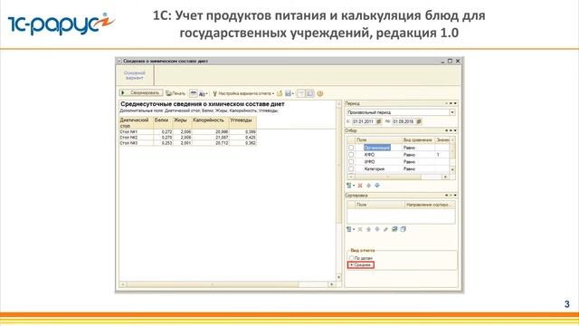This screenshot has height=326, width=579.
Task: Click the Жиры column header in report
Action: (182, 123)
